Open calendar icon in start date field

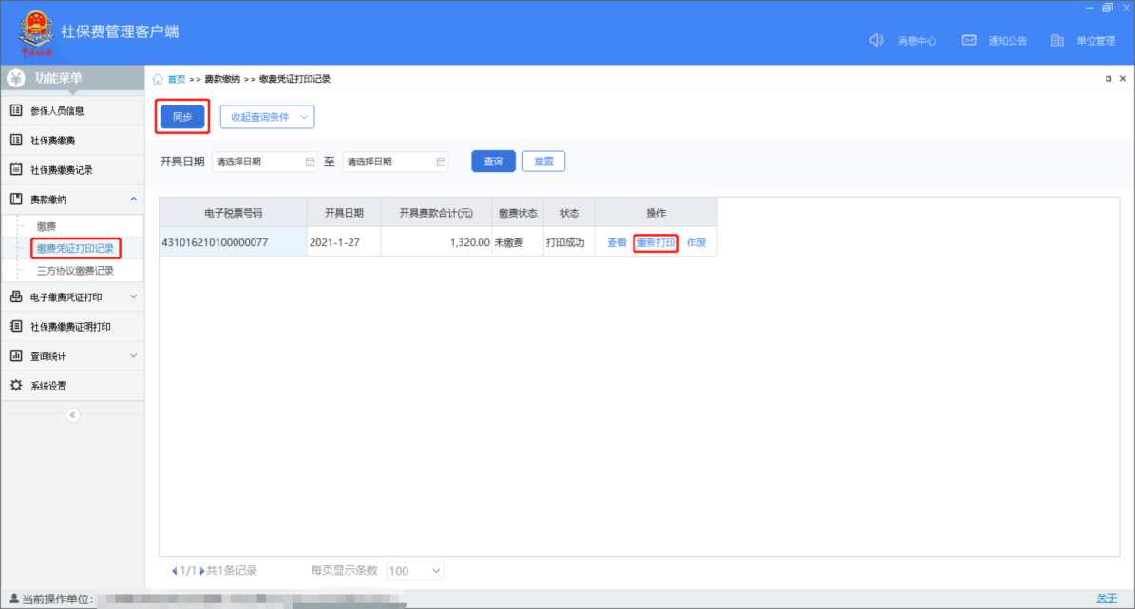click(310, 162)
